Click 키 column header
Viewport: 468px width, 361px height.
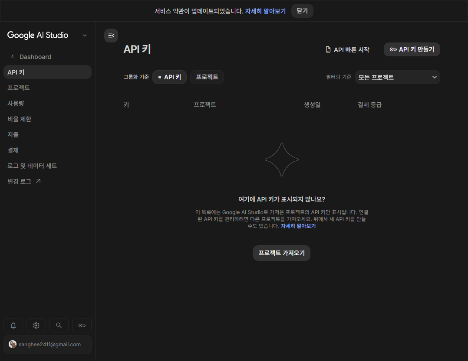coord(126,104)
